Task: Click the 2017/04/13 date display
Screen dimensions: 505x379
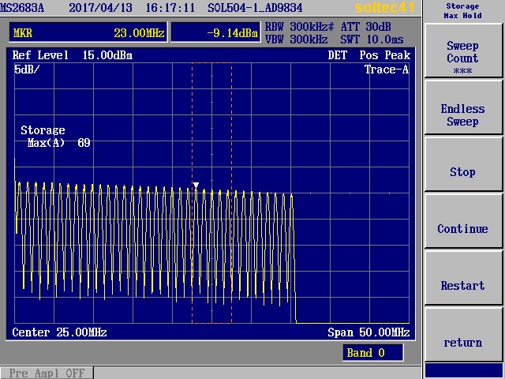Action: click(x=100, y=8)
